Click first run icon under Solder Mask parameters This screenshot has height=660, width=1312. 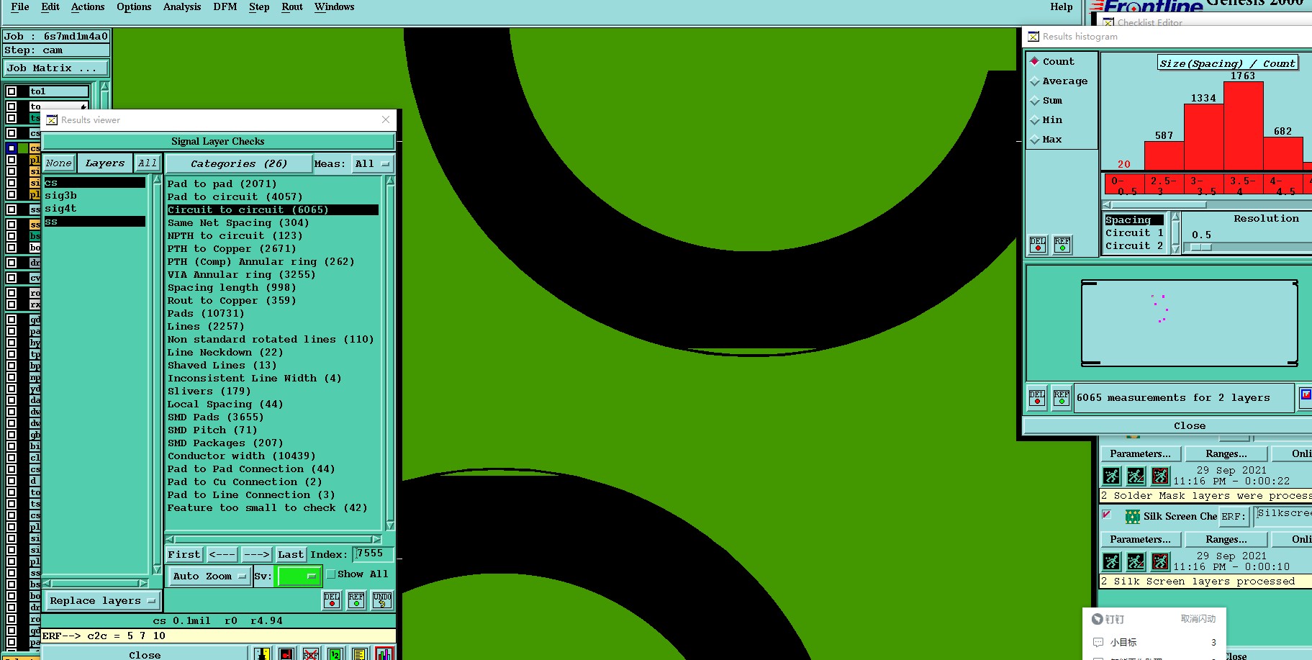click(x=1112, y=476)
